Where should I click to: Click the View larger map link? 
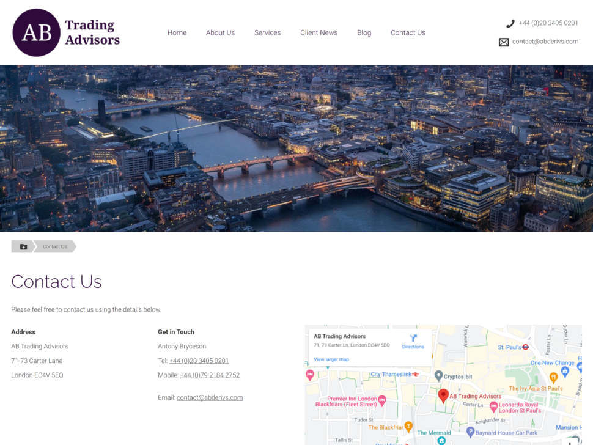(x=331, y=359)
